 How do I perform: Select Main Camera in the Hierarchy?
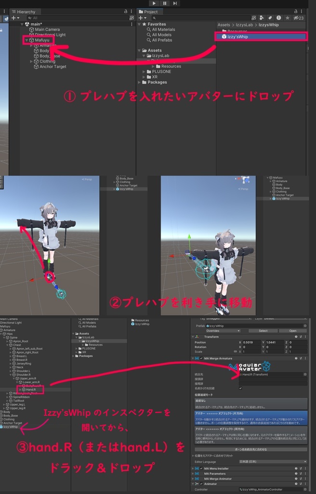[44, 29]
